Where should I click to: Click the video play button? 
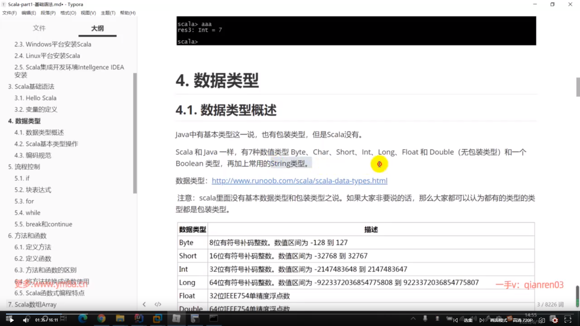[x=11, y=320]
